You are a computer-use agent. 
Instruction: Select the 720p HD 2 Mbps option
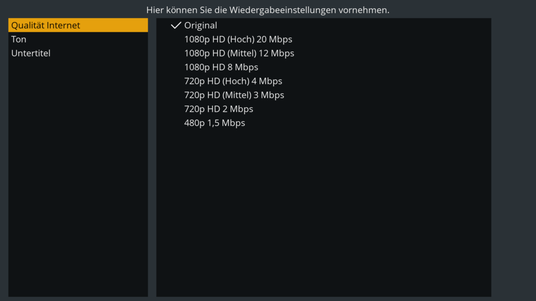tap(218, 109)
